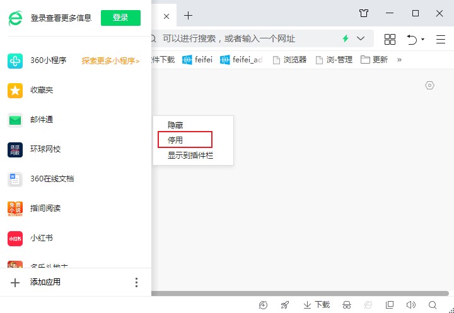Open the 360小程序 icon
Viewport: 454px width, 313px height.
tap(15, 60)
